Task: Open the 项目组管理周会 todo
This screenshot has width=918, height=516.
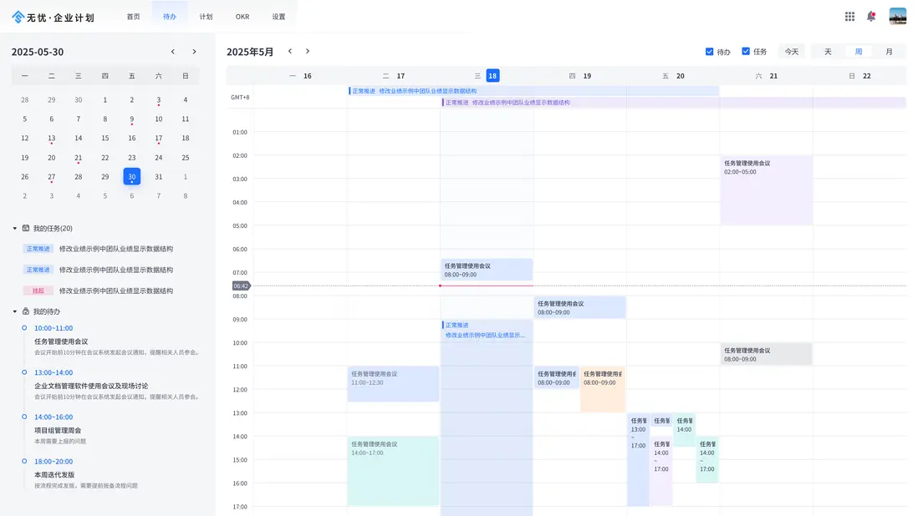Action: (58, 430)
